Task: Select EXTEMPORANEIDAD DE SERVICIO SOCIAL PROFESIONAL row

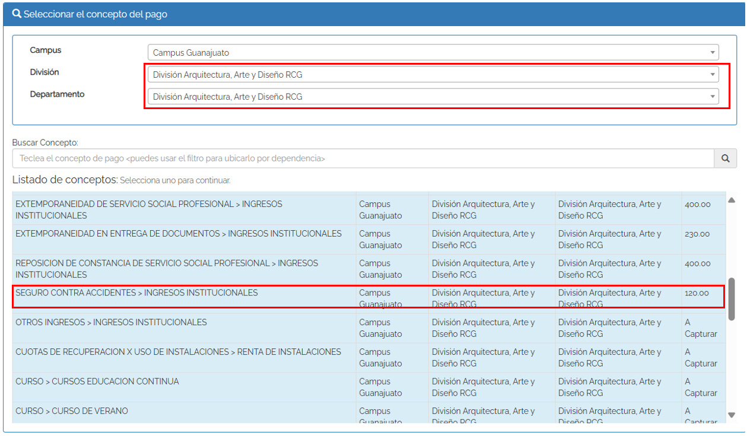Action: click(x=148, y=209)
